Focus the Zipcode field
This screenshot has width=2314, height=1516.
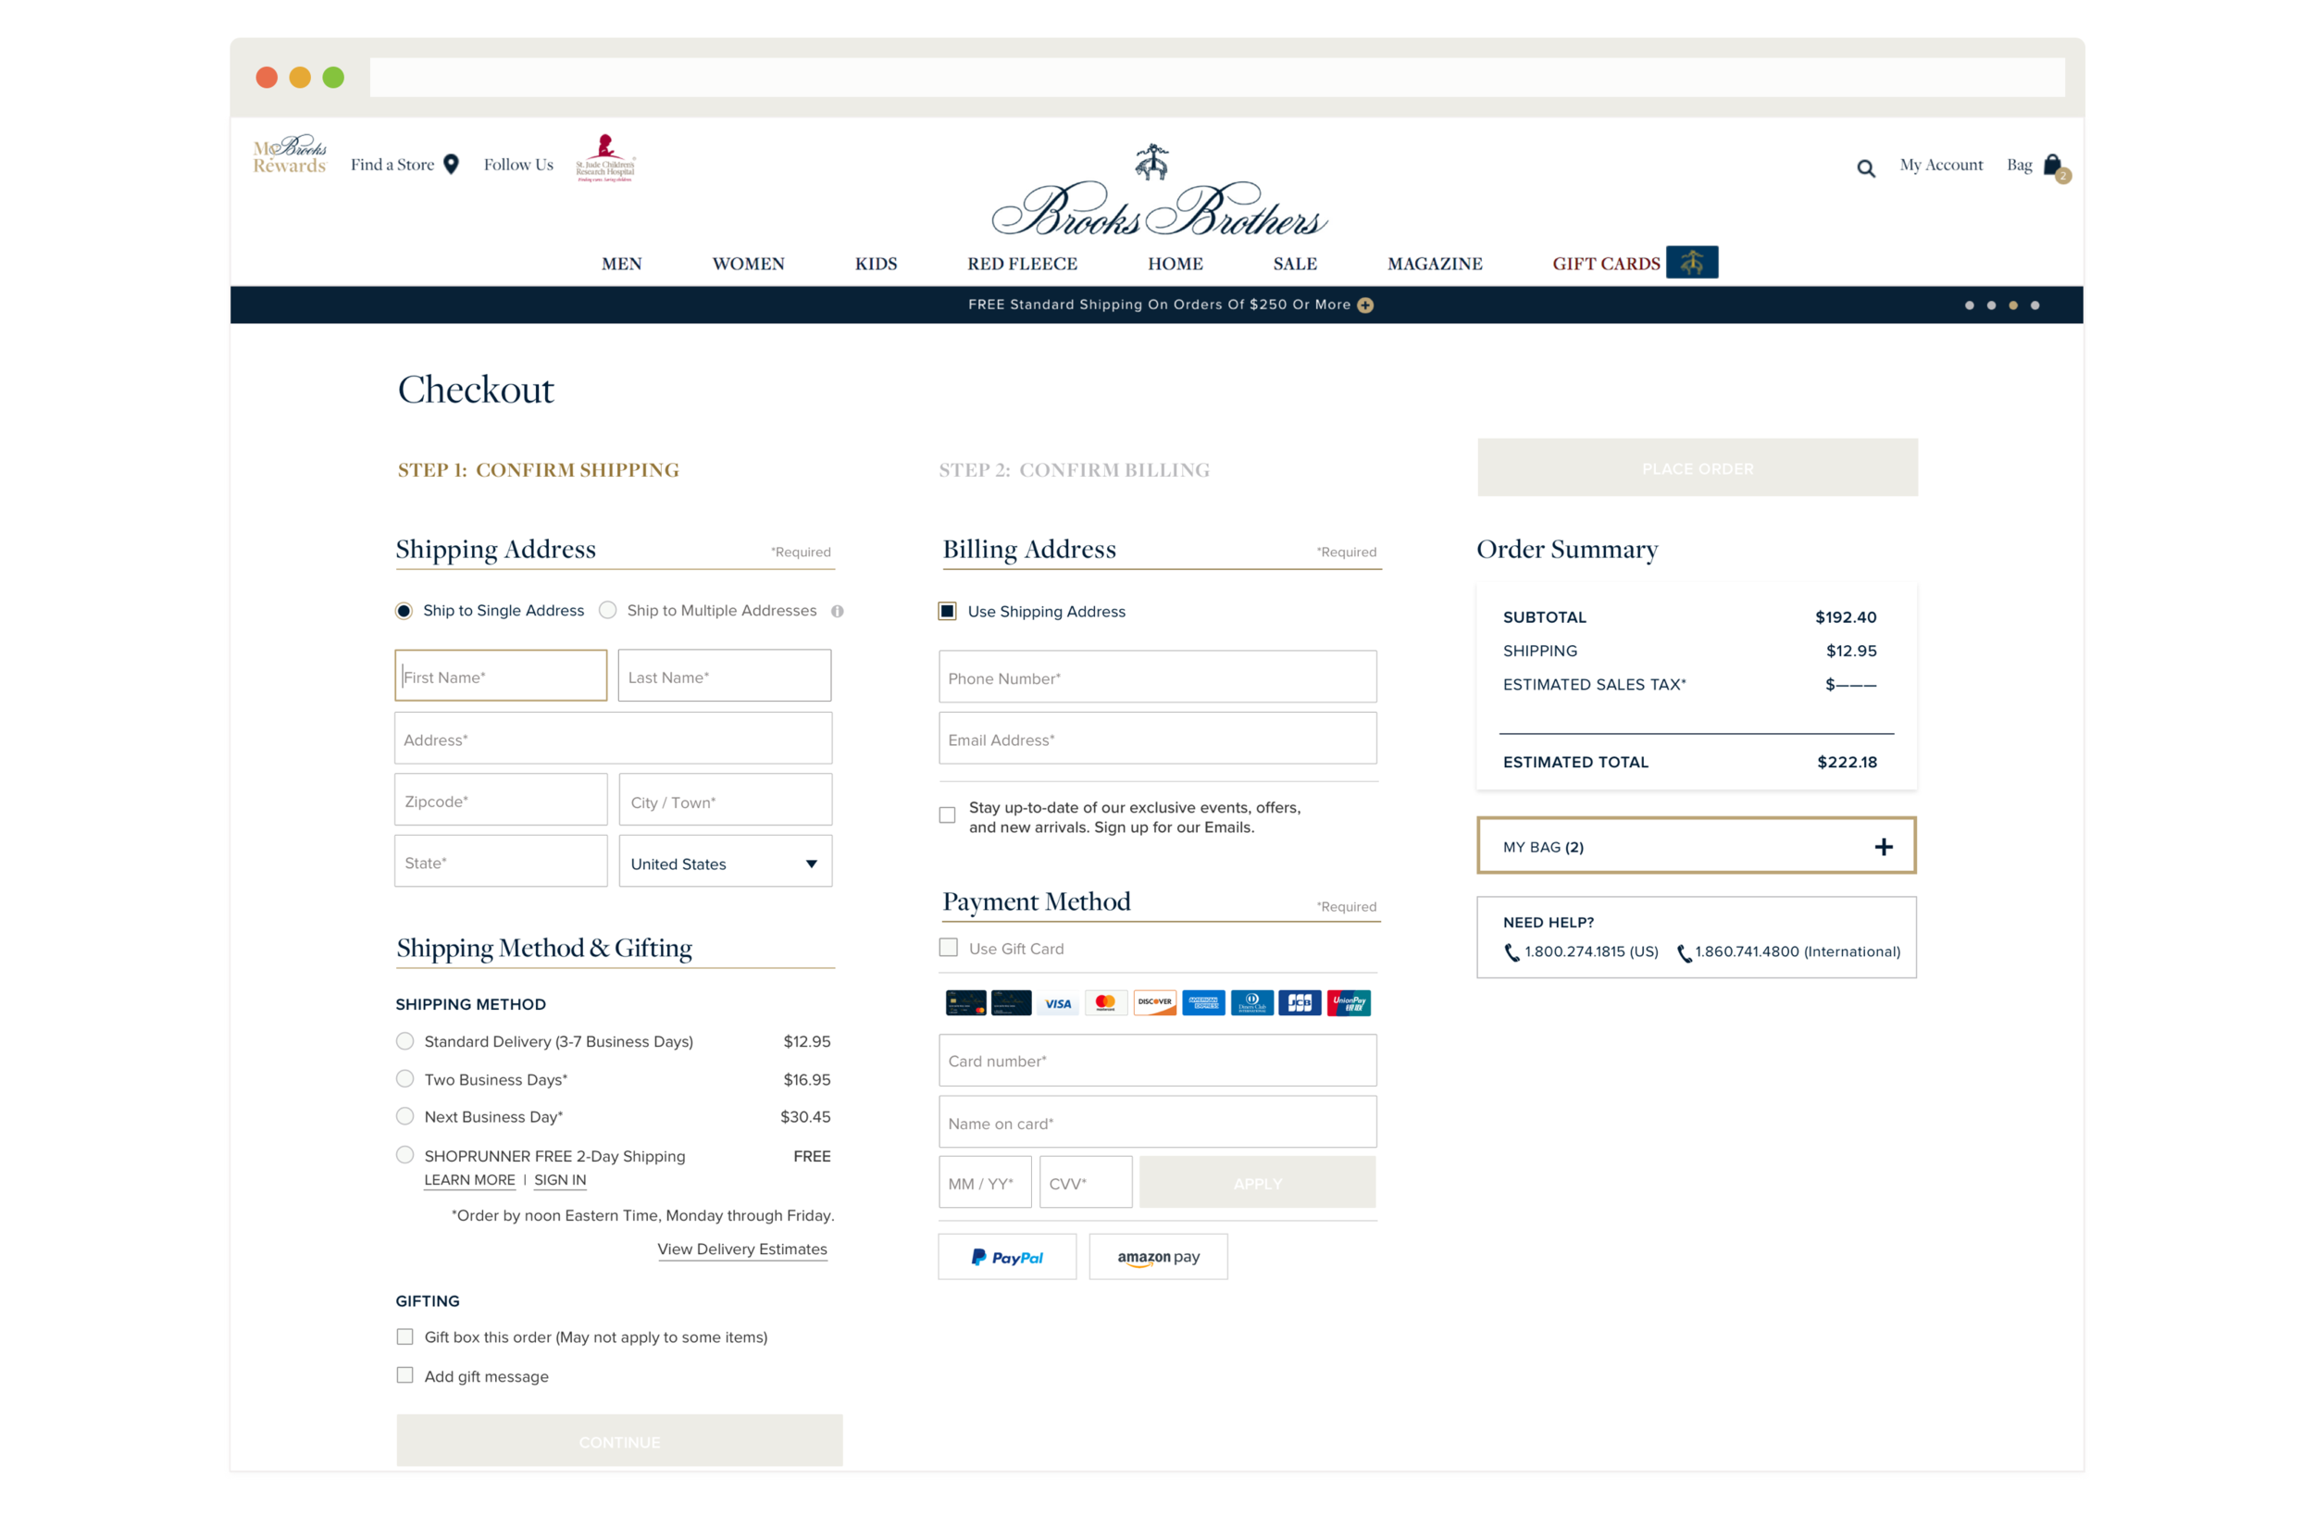501,801
